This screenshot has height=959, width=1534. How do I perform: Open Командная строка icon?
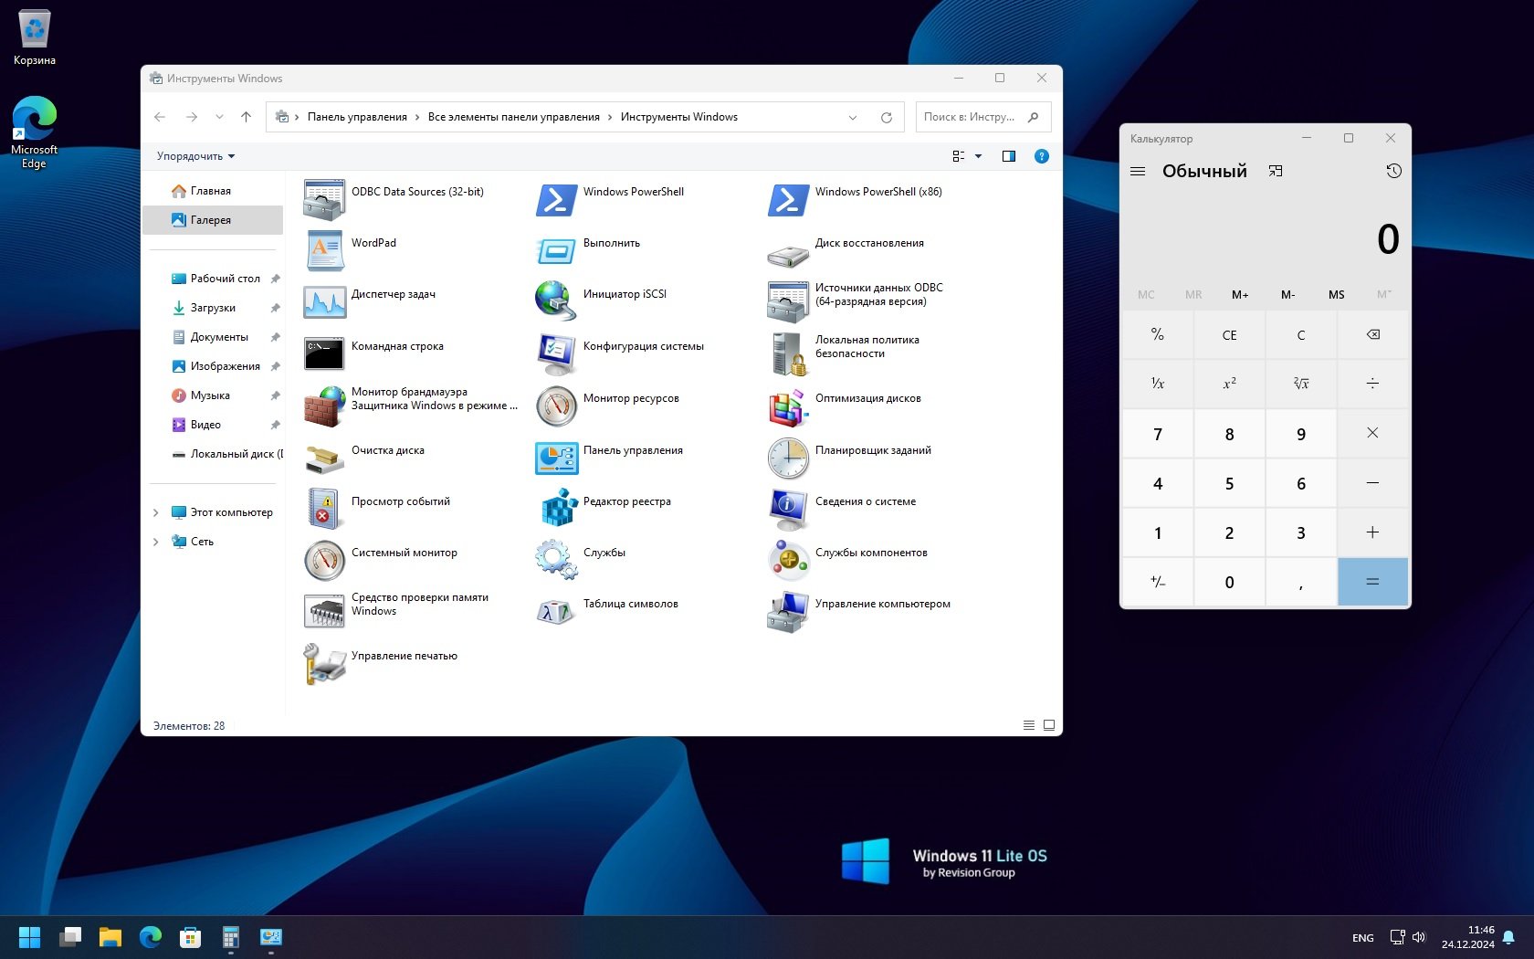point(324,353)
